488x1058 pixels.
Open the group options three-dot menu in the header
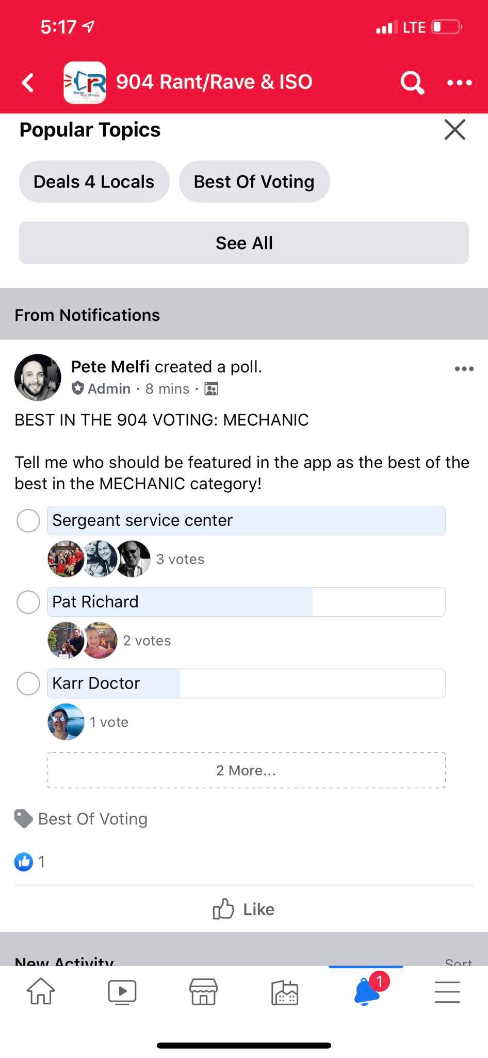pos(459,83)
